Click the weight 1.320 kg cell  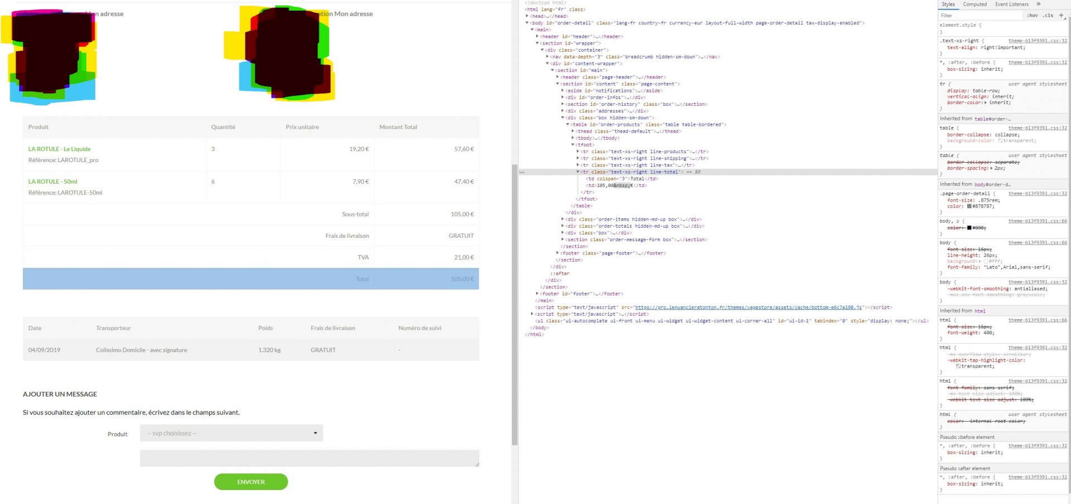pyautogui.click(x=269, y=350)
